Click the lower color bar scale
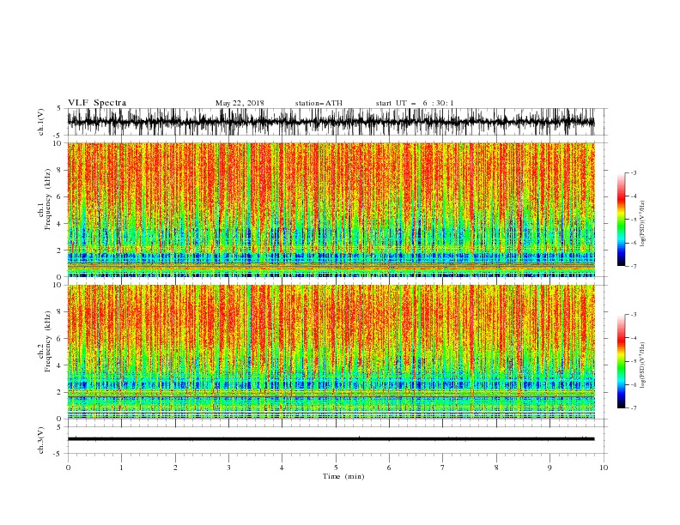This screenshot has width=680, height=525. [x=621, y=361]
